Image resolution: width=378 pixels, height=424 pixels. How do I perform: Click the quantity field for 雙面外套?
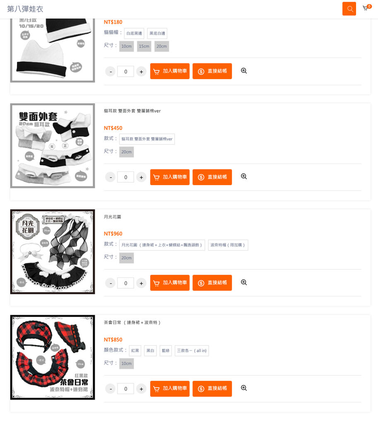126,177
